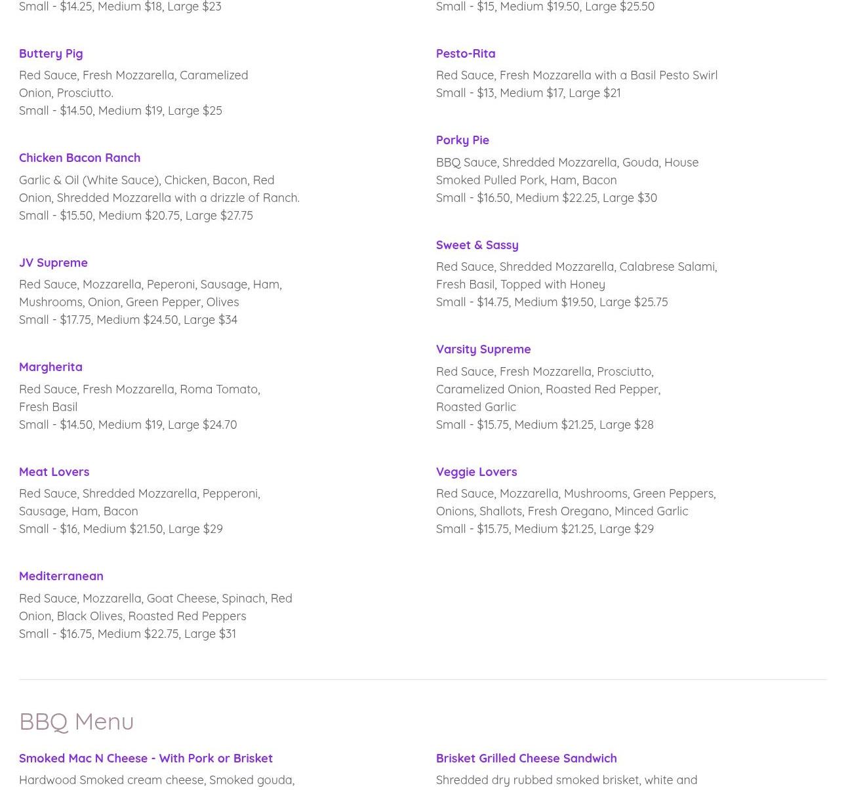
Task: Click the Chicken Bacon Ranch ingredients text
Action: pyautogui.click(x=159, y=189)
